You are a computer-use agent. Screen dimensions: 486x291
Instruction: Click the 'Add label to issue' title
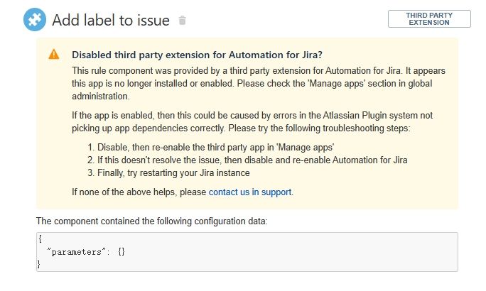click(111, 21)
